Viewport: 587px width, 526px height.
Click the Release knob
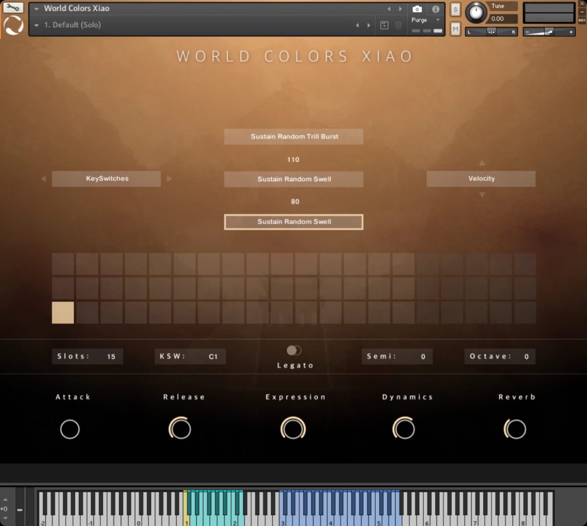(180, 429)
